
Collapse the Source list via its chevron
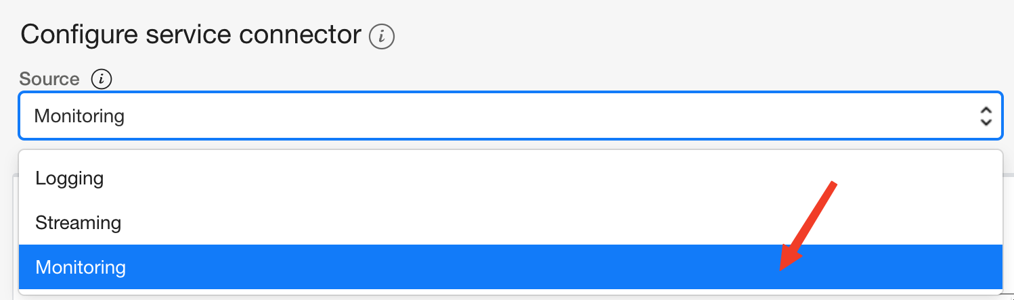point(986,116)
